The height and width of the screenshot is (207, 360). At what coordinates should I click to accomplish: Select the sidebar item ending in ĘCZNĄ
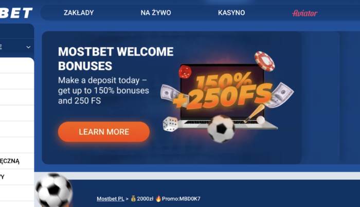tap(17, 161)
